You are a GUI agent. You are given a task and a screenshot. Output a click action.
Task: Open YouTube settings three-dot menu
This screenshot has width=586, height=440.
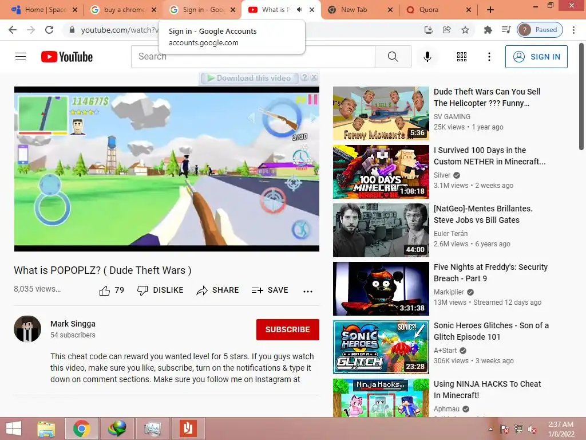pyautogui.click(x=489, y=57)
